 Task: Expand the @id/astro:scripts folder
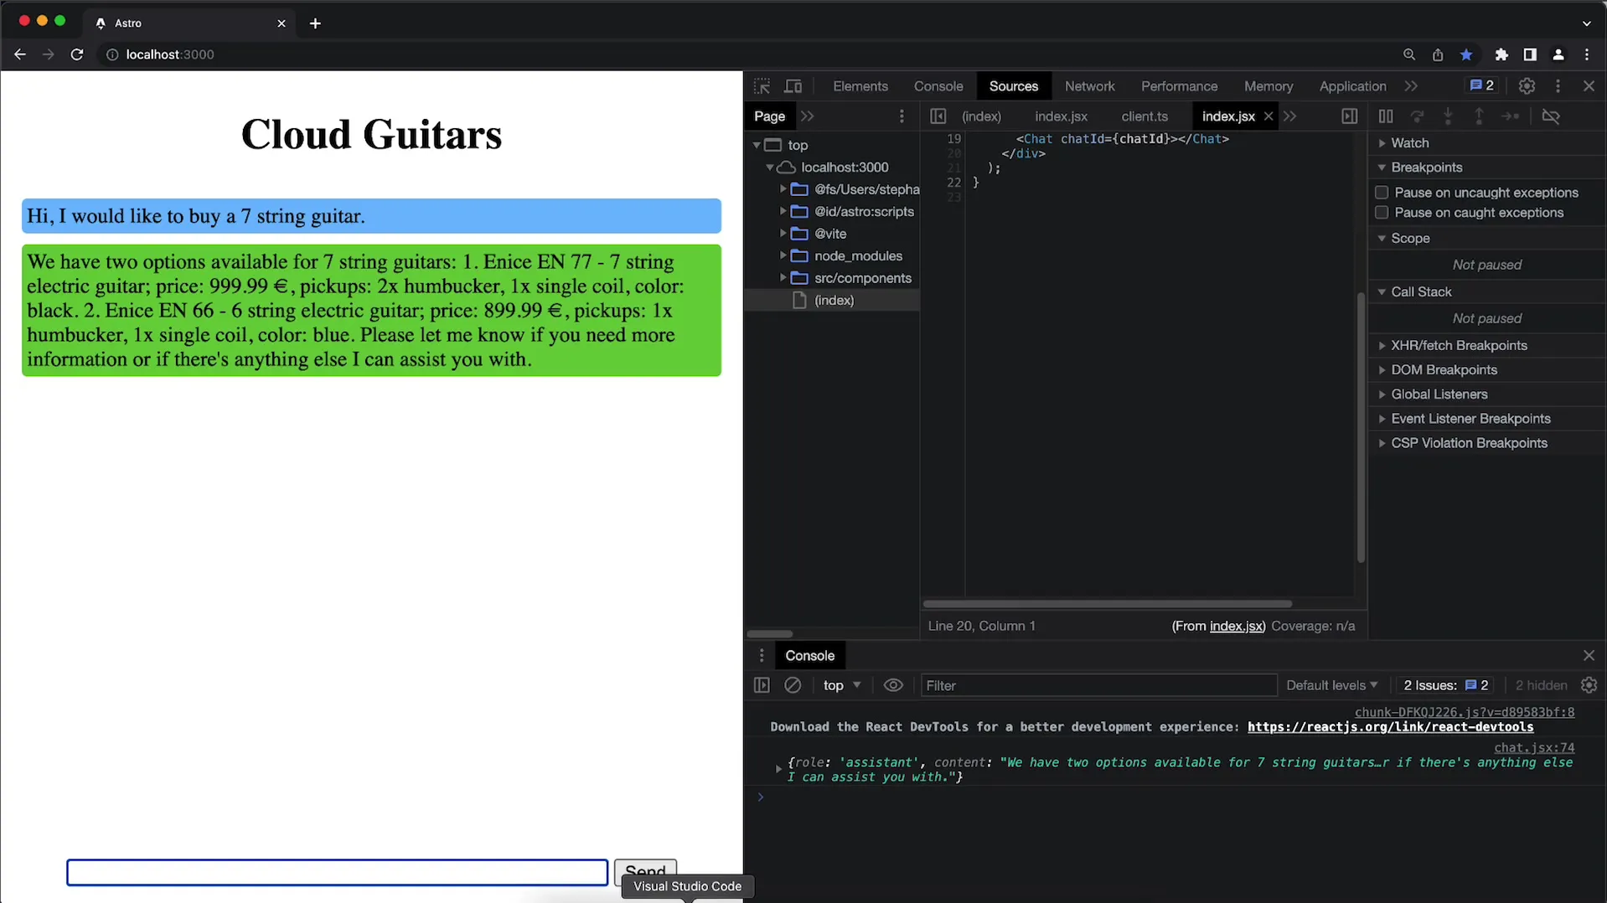(783, 212)
